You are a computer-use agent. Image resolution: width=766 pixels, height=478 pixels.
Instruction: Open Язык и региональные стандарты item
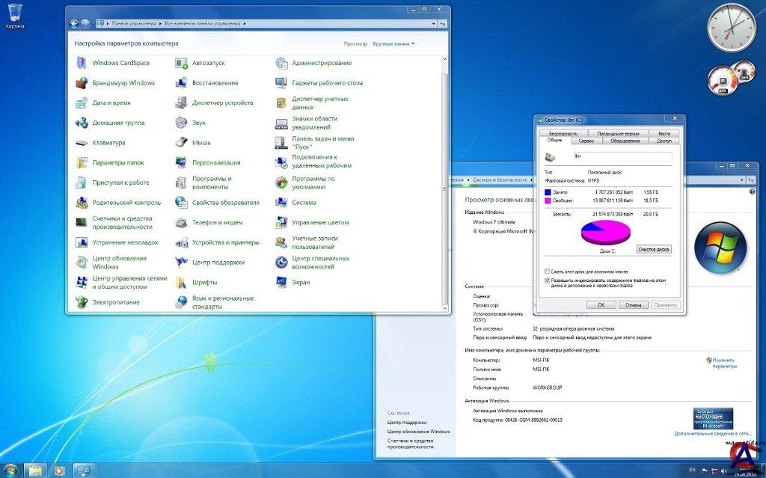point(215,302)
